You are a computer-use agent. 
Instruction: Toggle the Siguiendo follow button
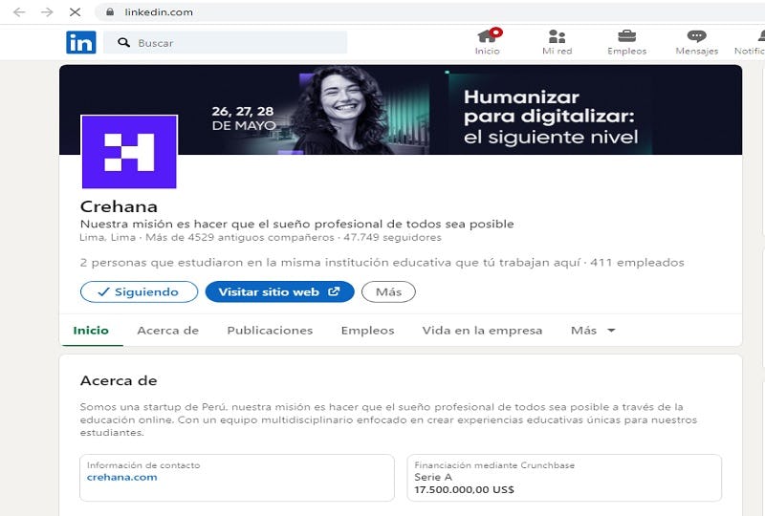click(139, 291)
